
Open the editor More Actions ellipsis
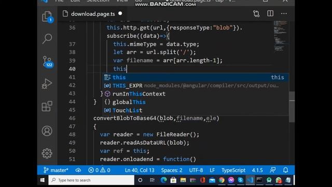(x=284, y=14)
